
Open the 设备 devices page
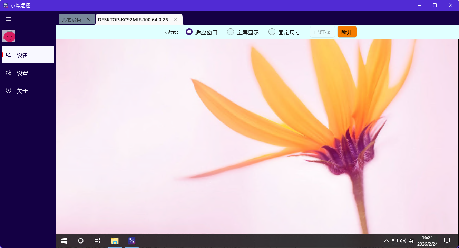28,55
